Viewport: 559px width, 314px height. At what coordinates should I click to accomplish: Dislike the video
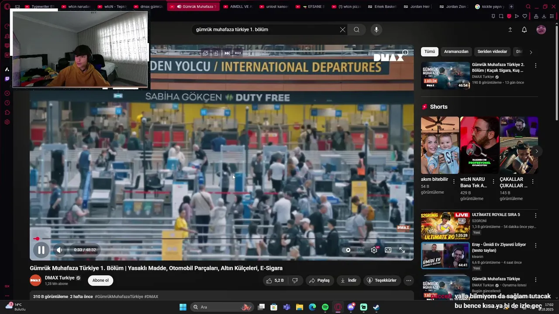coord(295,280)
